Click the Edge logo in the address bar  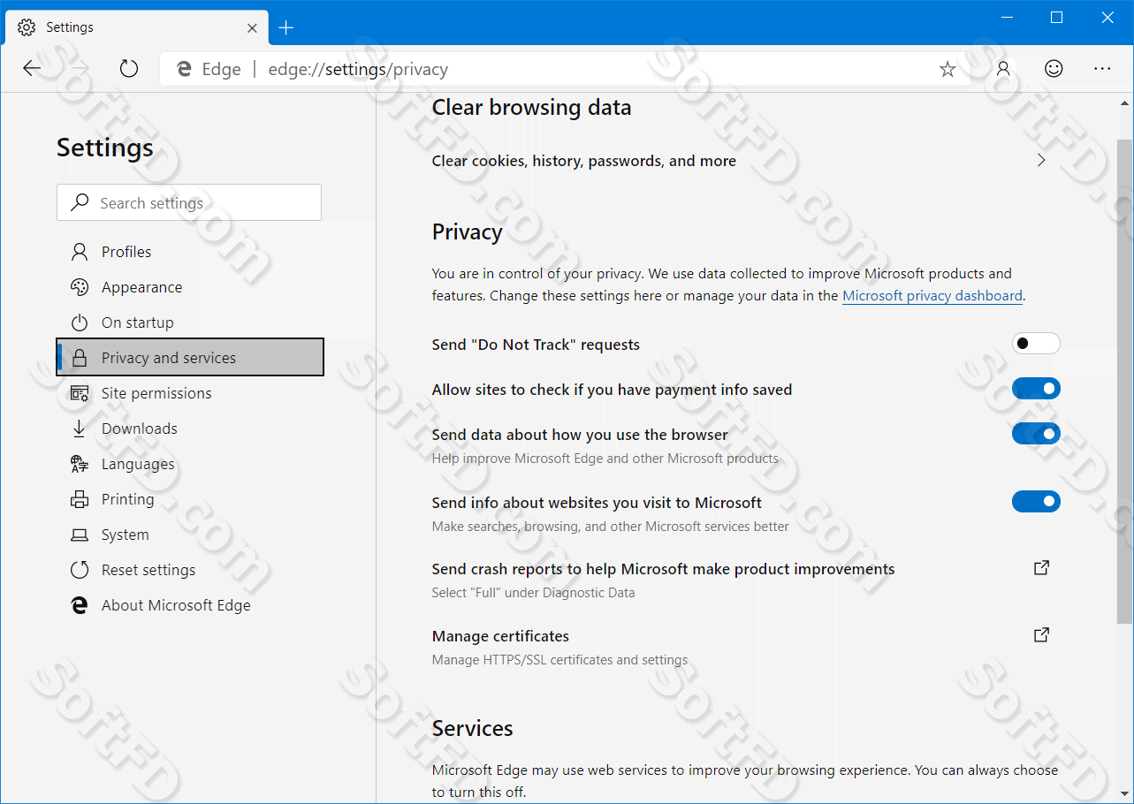point(184,69)
